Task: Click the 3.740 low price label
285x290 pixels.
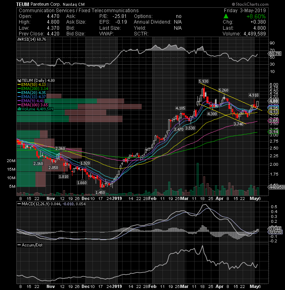Action: pos(239,124)
